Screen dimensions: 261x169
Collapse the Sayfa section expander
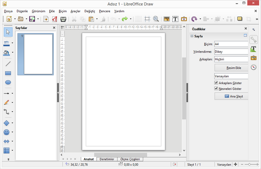pyautogui.click(x=192, y=36)
